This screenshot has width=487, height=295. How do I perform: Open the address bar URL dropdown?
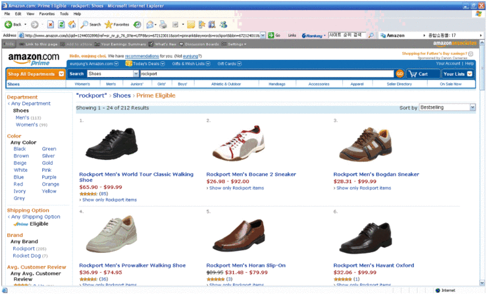click(263, 36)
